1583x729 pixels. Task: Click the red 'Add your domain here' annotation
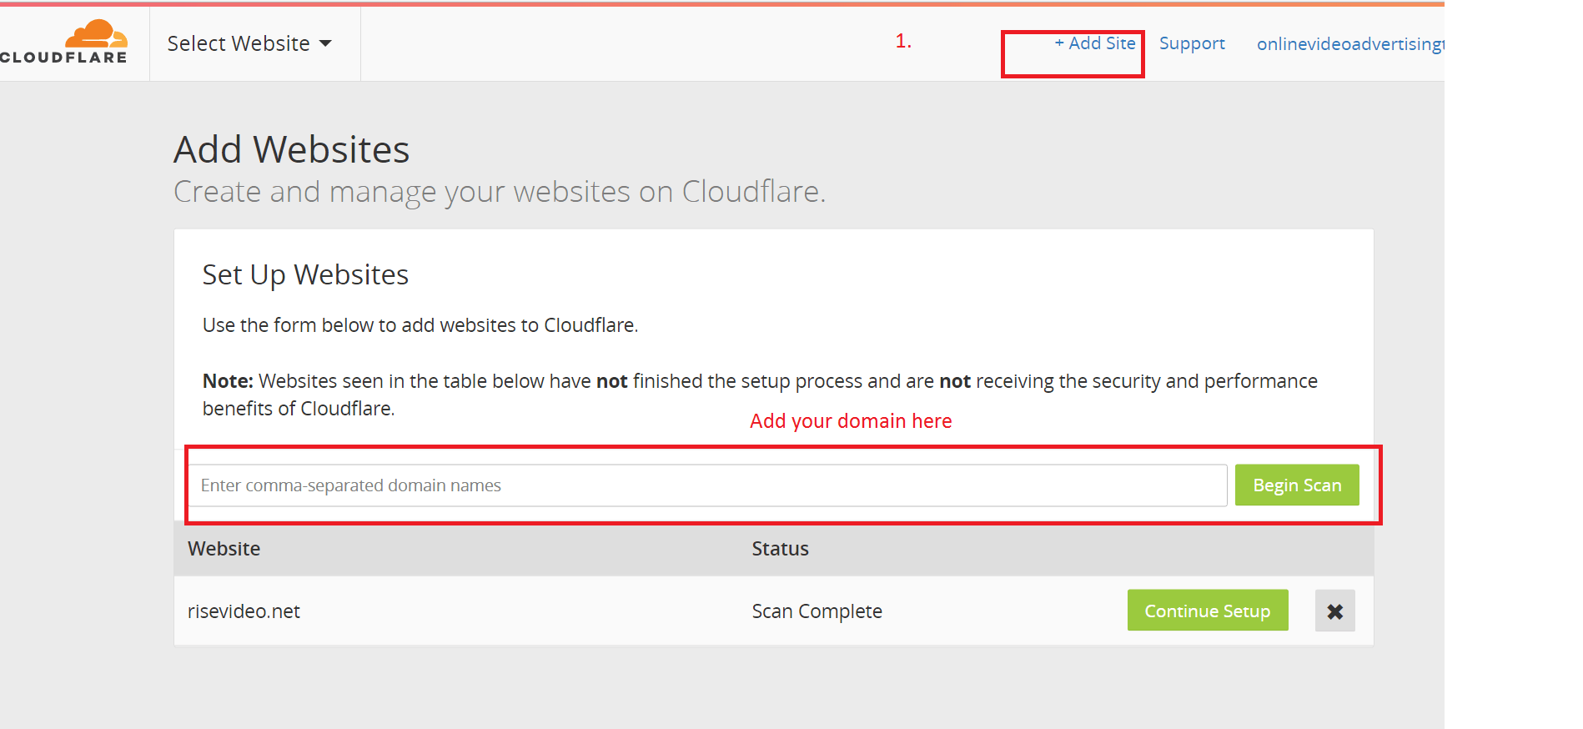point(851,421)
